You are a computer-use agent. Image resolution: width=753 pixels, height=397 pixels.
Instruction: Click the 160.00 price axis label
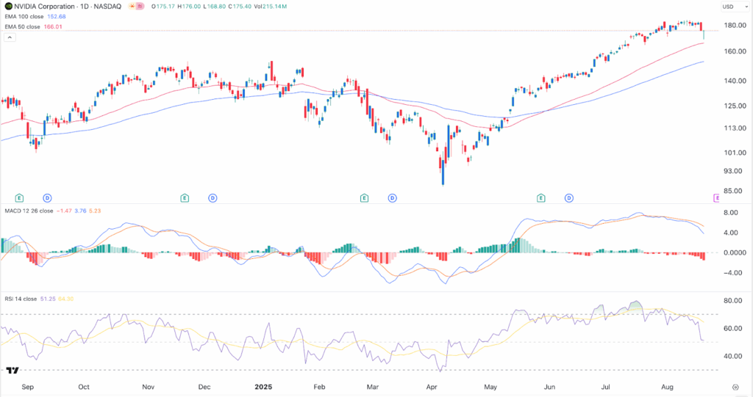click(x=735, y=51)
